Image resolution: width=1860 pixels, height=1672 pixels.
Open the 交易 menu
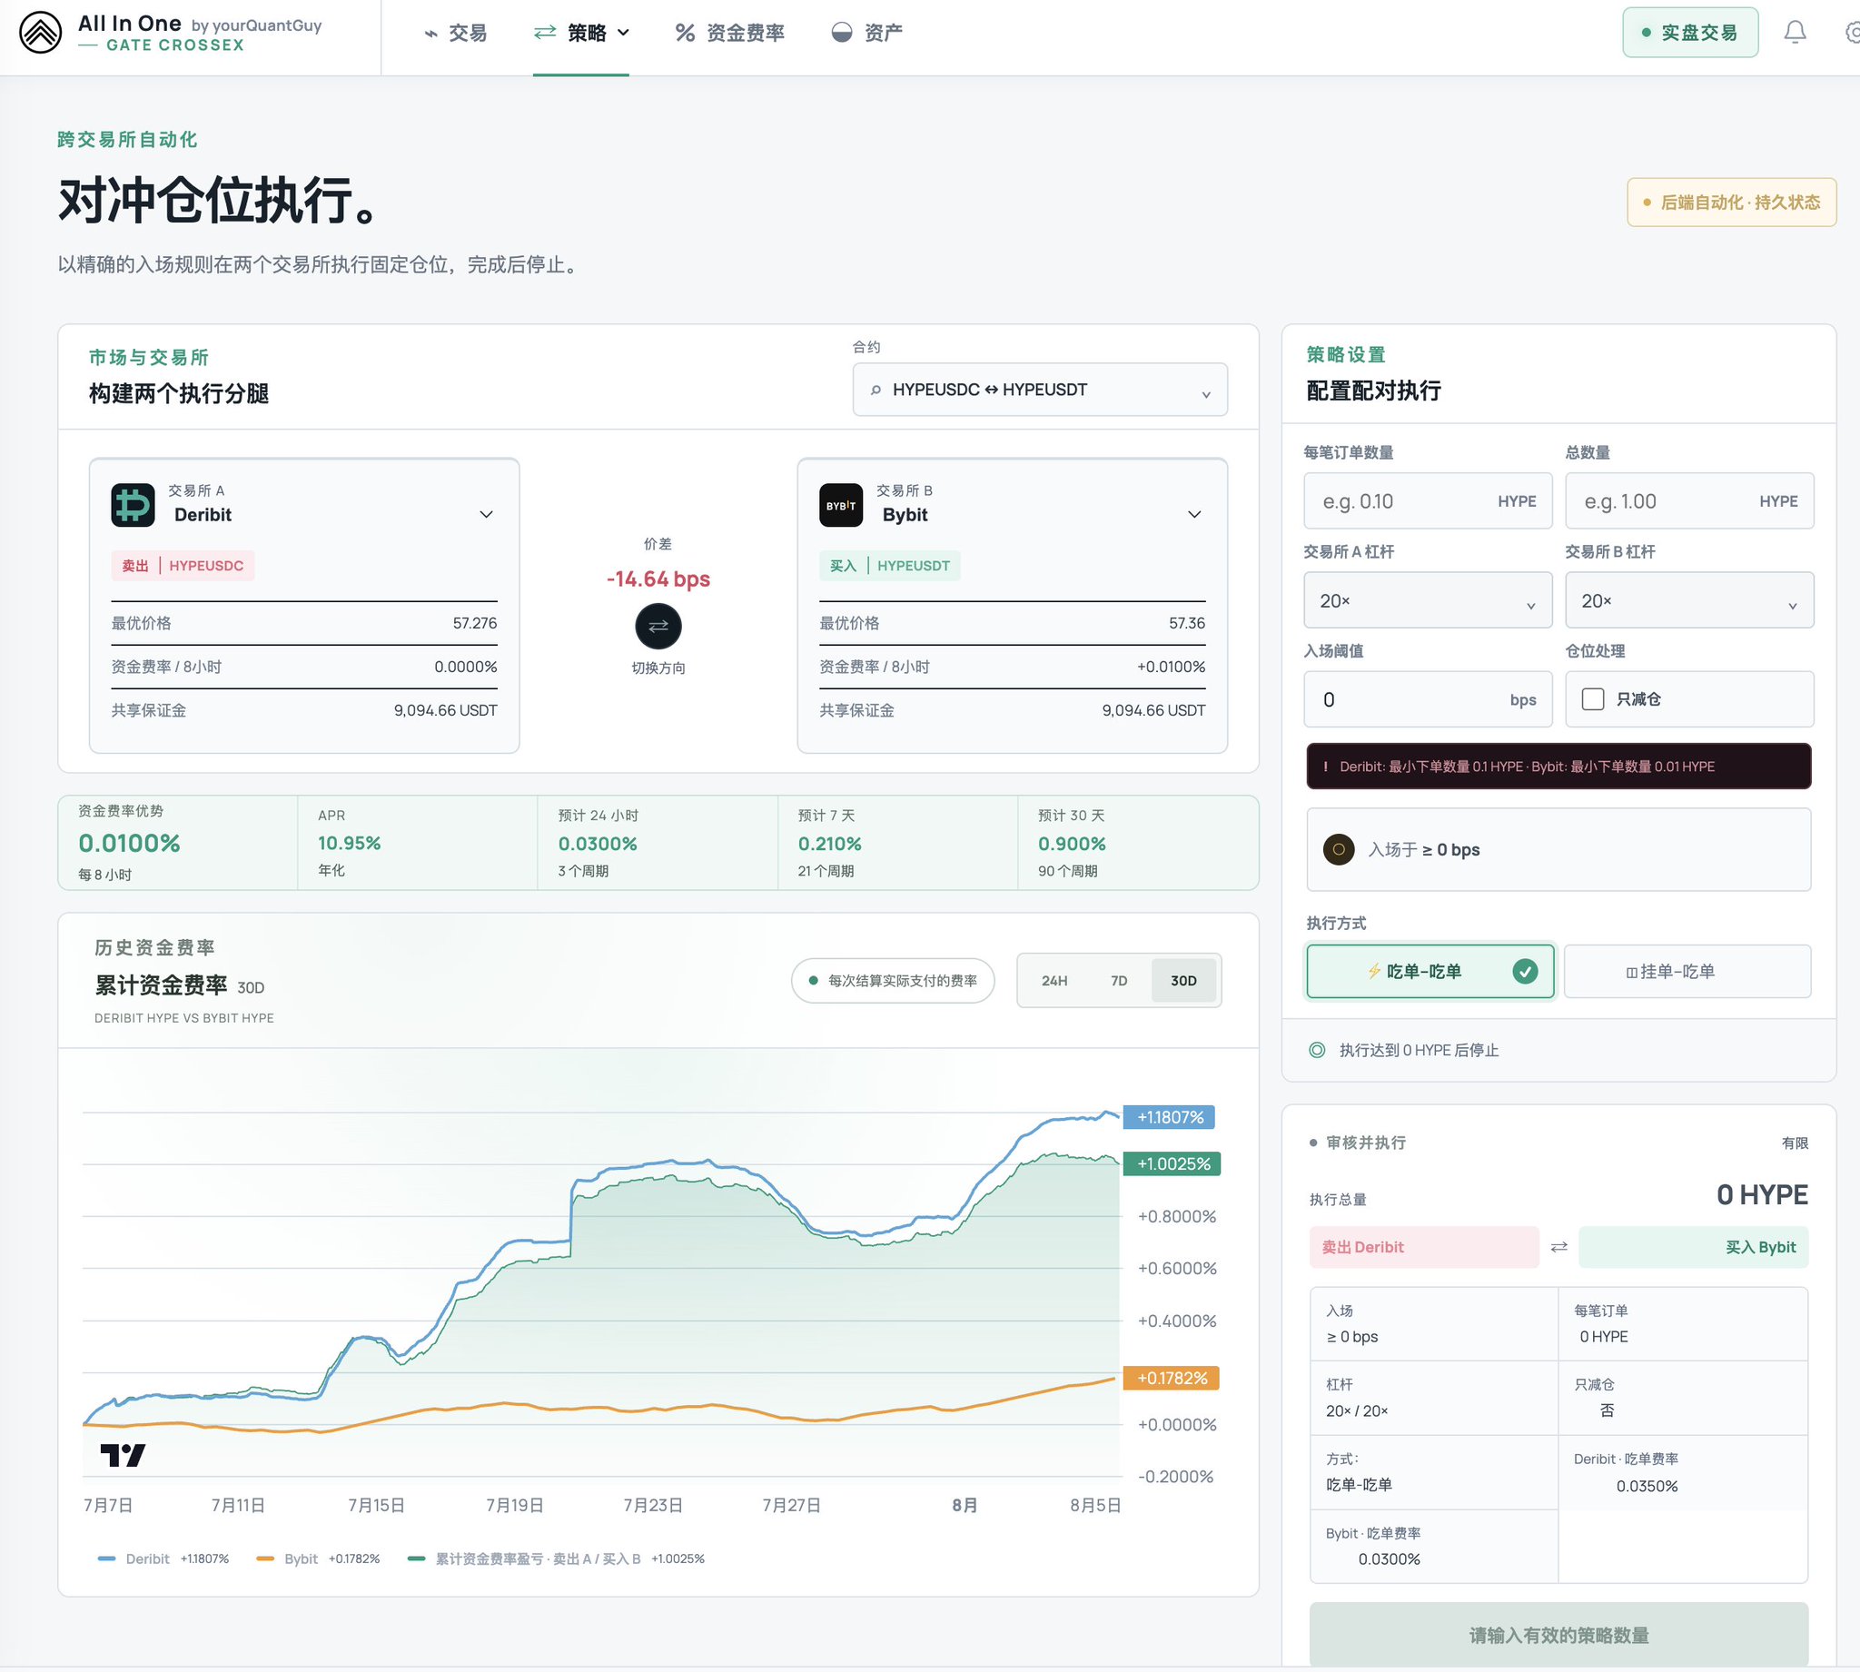coord(457,33)
